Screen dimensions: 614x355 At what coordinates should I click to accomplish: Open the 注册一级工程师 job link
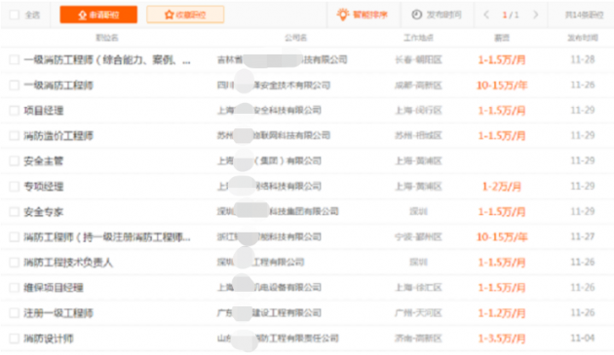pyautogui.click(x=58, y=313)
